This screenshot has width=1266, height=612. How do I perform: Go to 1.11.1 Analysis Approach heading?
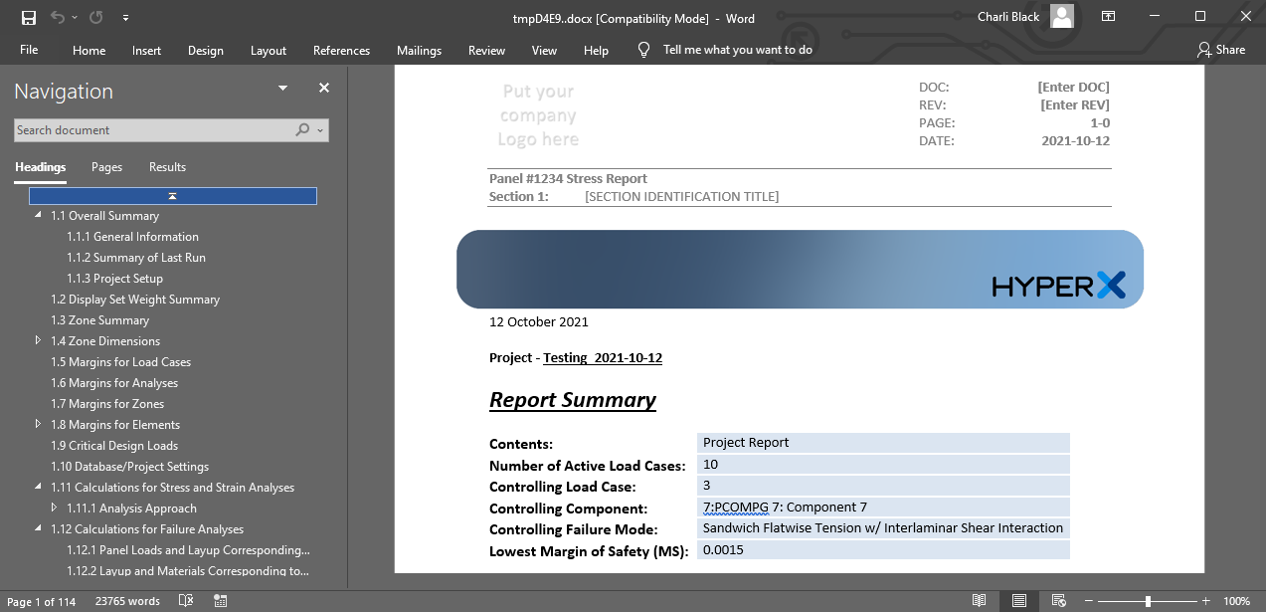131,509
